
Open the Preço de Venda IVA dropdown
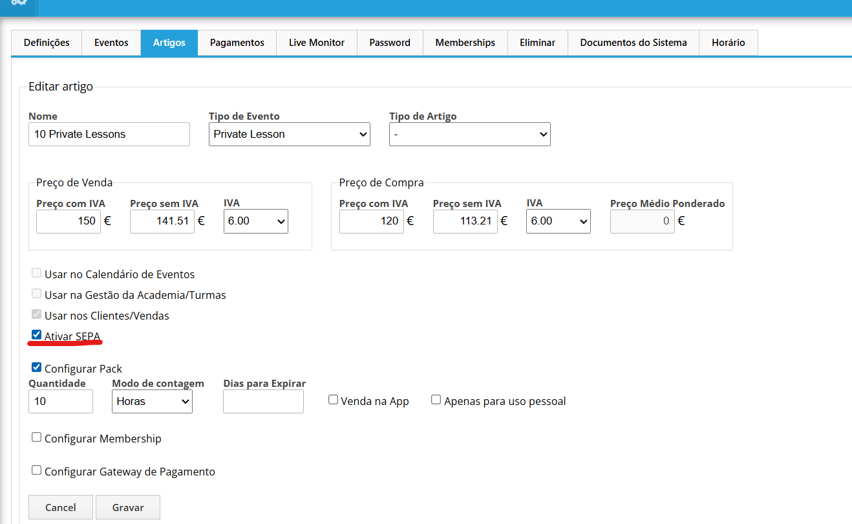click(x=255, y=221)
